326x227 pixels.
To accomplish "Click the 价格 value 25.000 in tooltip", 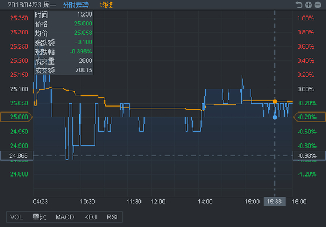I will [x=83, y=24].
